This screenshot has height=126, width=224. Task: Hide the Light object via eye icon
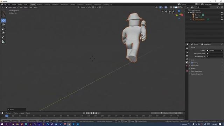(x=222, y=17)
